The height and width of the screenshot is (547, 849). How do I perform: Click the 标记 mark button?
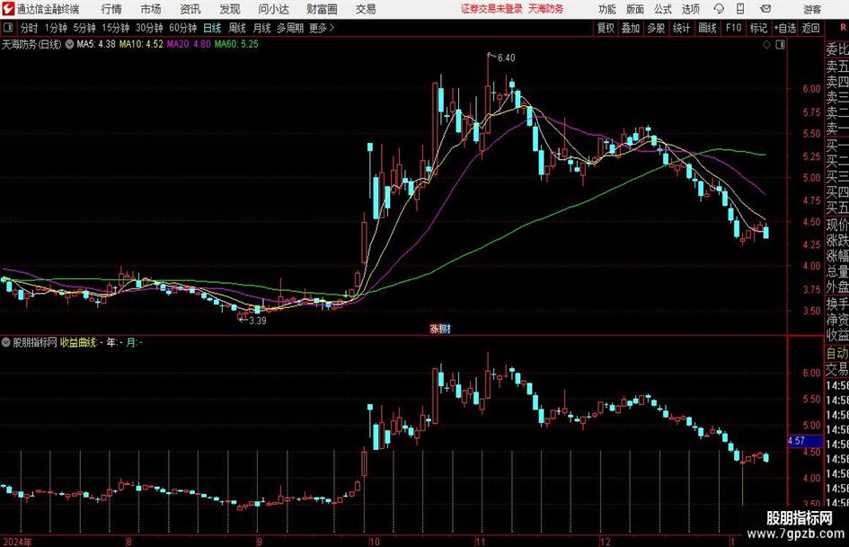[758, 28]
